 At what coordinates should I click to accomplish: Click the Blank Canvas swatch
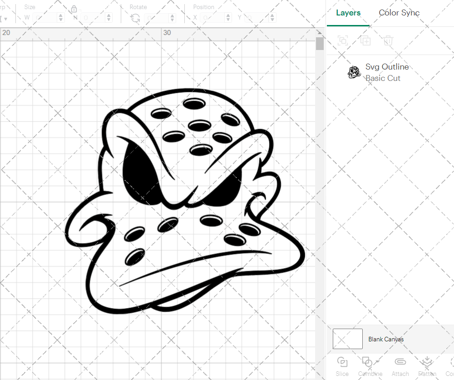[x=347, y=339]
